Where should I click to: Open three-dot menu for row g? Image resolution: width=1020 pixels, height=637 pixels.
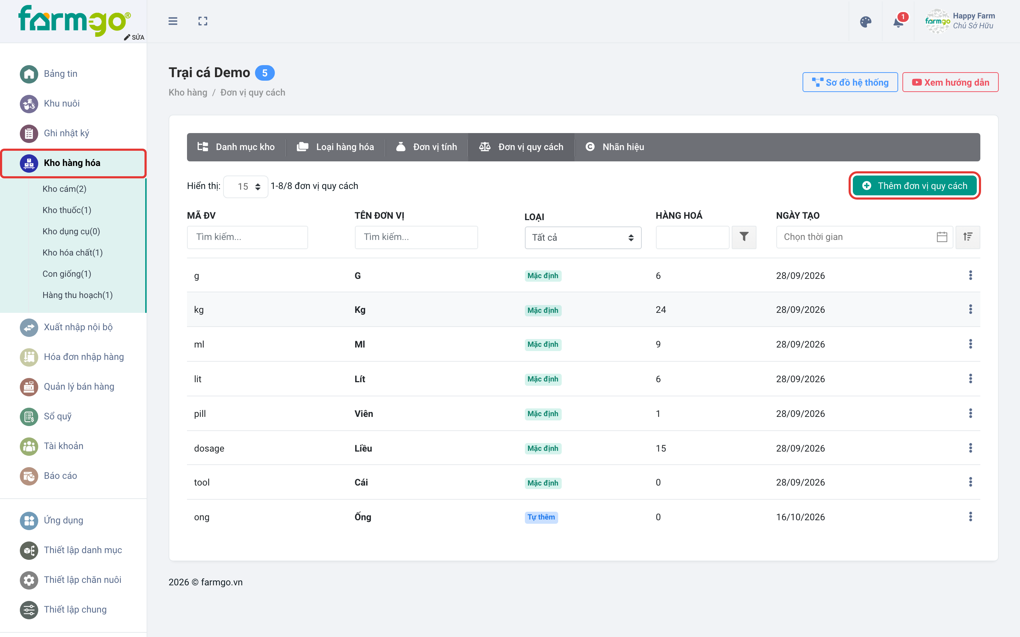coord(970,276)
